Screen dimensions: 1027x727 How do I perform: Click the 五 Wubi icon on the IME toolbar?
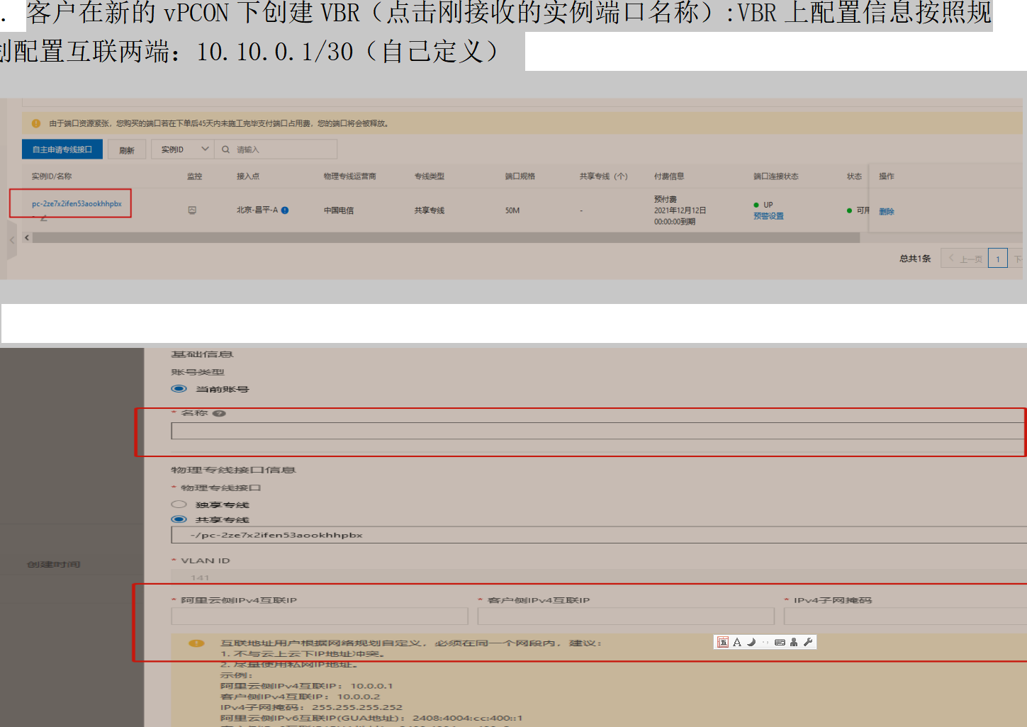(x=723, y=642)
